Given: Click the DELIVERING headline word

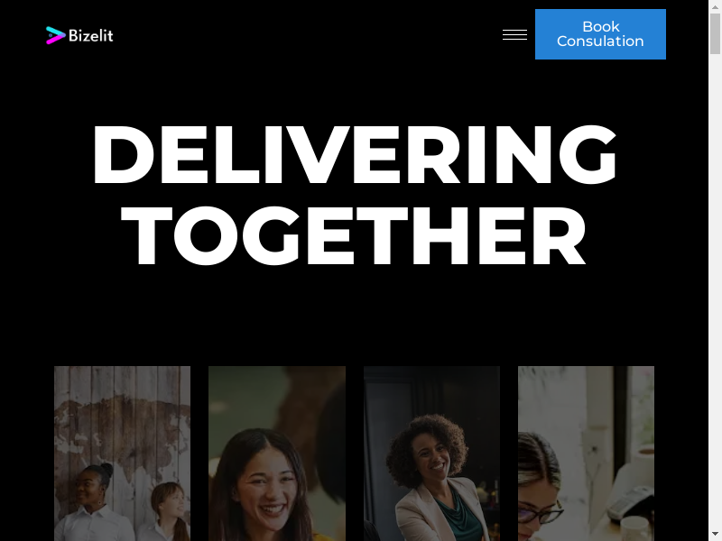Looking at the screenshot, I should 354,154.
